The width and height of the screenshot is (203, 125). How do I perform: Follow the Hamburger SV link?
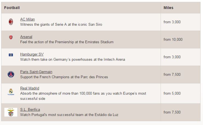click(x=32, y=54)
